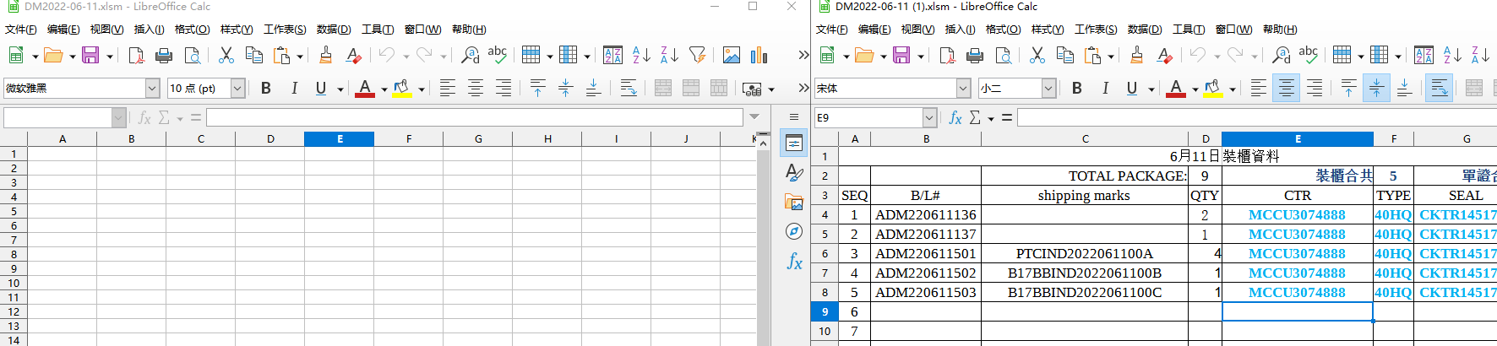The width and height of the screenshot is (1497, 346).
Task: Click vertical scrollbar up arrow, left window
Action: point(763,143)
